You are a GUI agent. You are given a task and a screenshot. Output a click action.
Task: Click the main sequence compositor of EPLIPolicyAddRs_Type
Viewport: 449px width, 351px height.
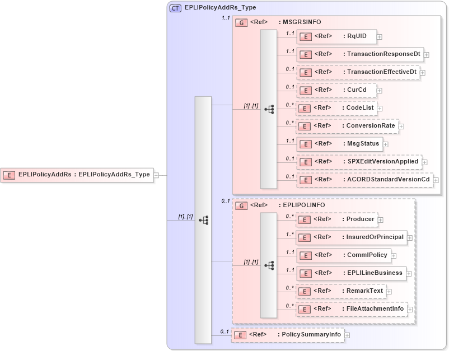(x=203, y=219)
